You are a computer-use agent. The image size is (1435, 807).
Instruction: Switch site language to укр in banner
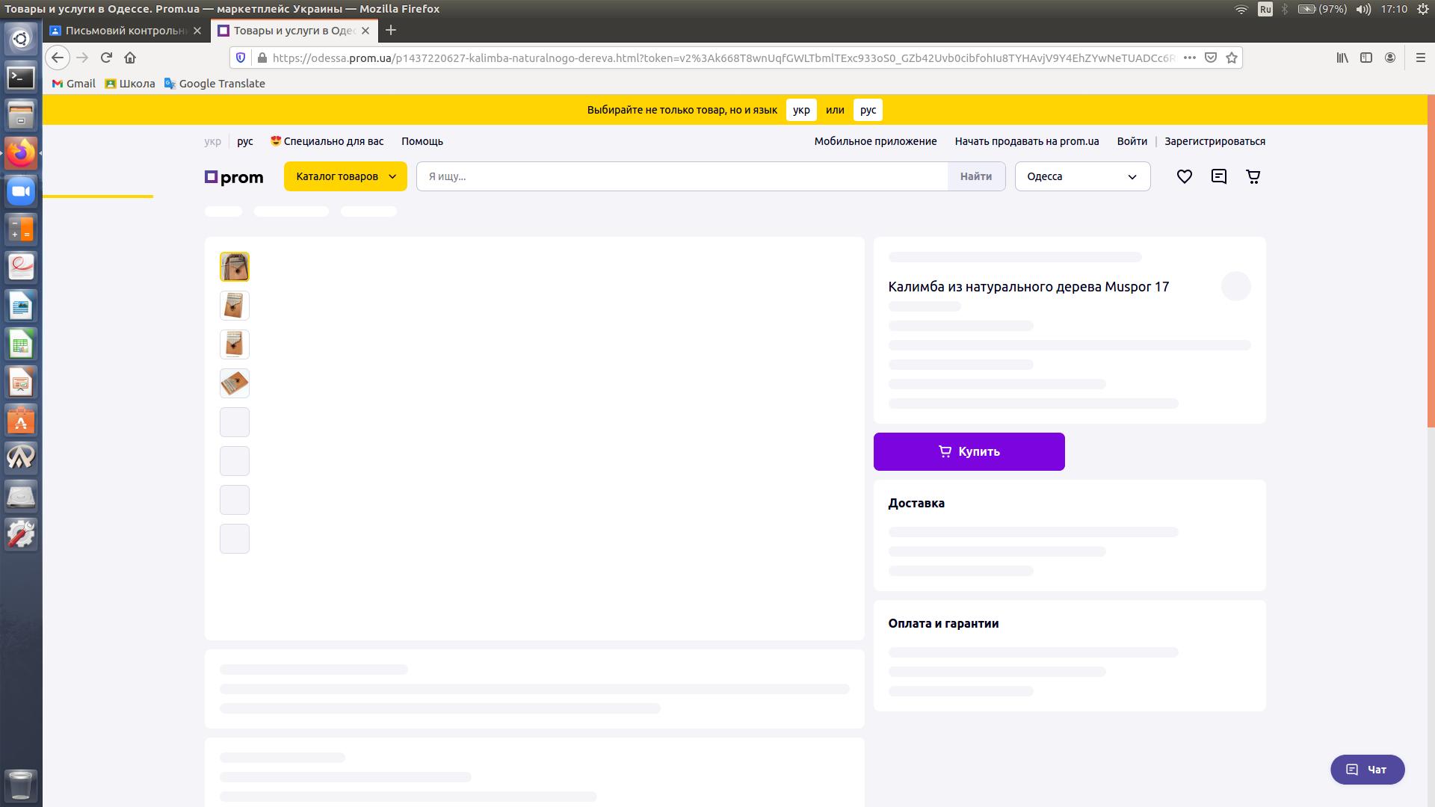click(x=800, y=110)
